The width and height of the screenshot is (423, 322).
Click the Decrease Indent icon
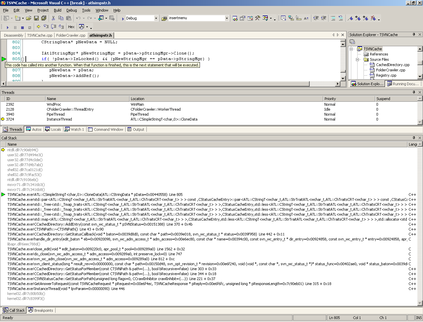coord(316,18)
